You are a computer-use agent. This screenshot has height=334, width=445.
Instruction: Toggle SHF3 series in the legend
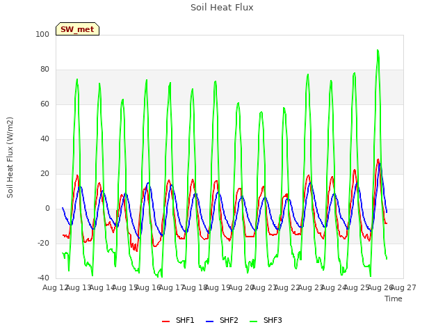tap(266, 321)
